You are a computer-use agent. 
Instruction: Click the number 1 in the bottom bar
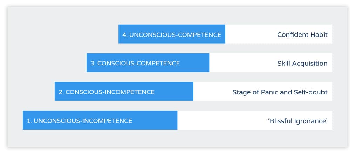(28, 121)
